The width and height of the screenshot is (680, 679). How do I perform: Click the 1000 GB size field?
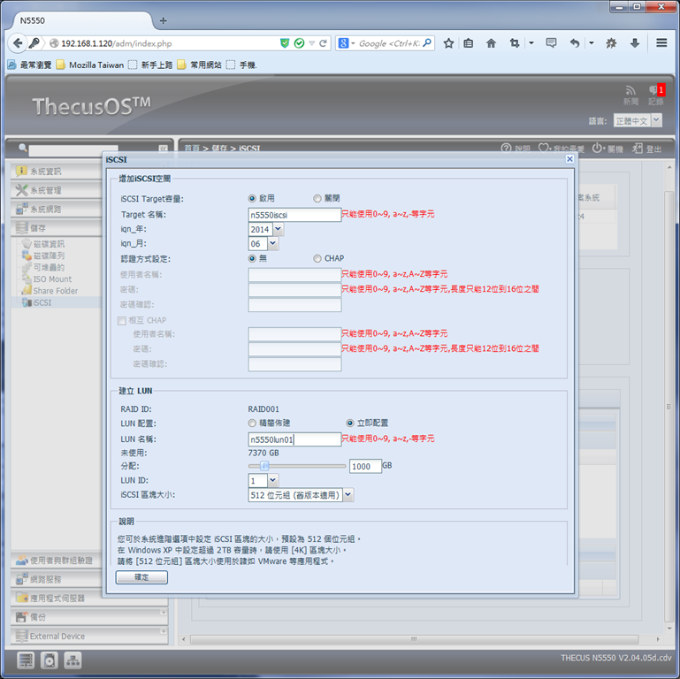[365, 467]
